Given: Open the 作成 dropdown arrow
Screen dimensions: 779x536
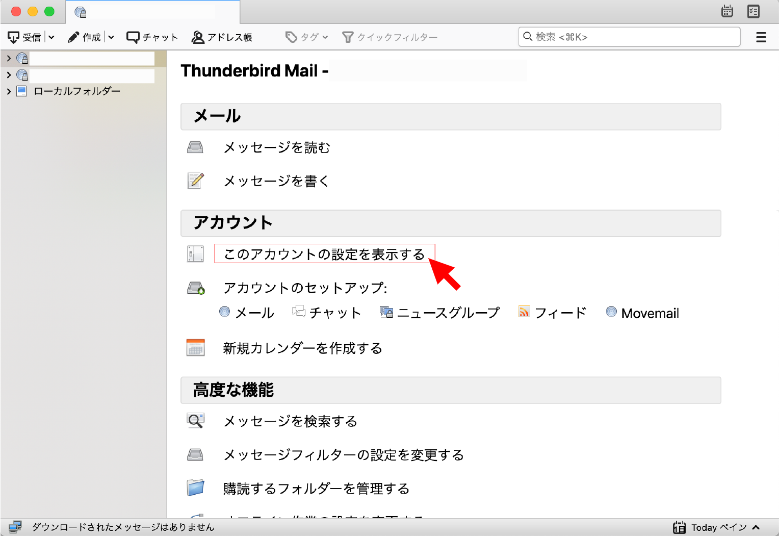Looking at the screenshot, I should pyautogui.click(x=111, y=37).
